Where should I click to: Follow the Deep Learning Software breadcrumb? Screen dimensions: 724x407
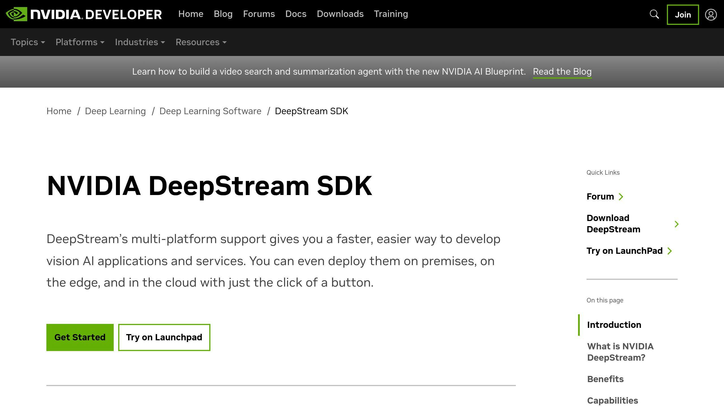tap(210, 111)
